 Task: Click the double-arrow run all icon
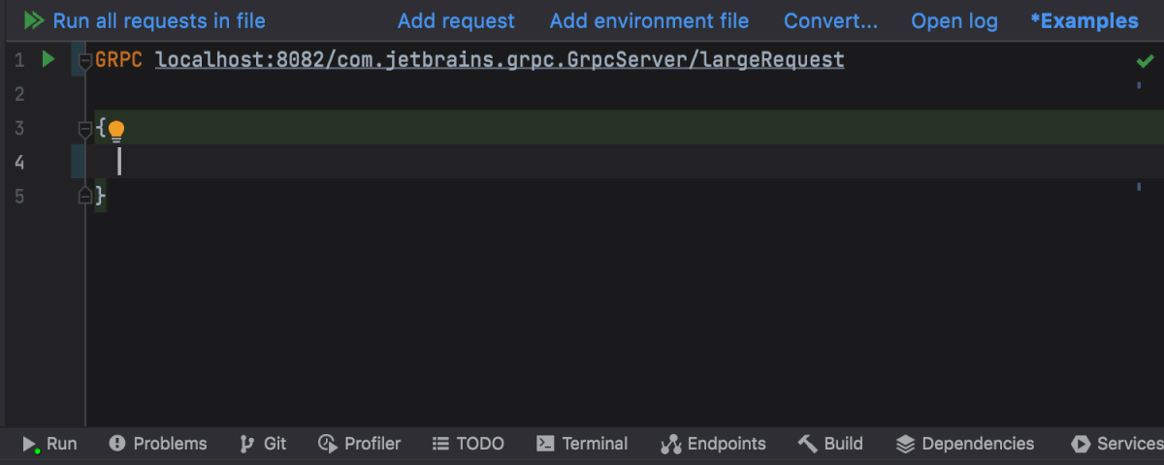(x=35, y=20)
